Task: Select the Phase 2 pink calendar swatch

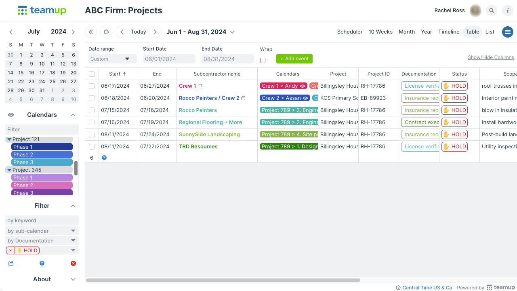Action: point(42,186)
